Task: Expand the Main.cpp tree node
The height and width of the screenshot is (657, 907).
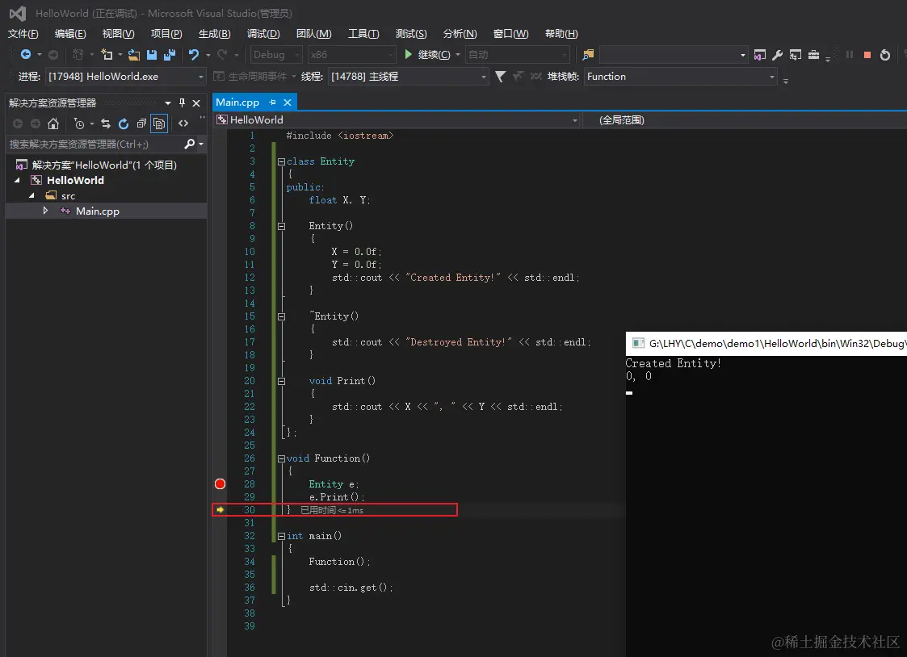Action: (45, 211)
